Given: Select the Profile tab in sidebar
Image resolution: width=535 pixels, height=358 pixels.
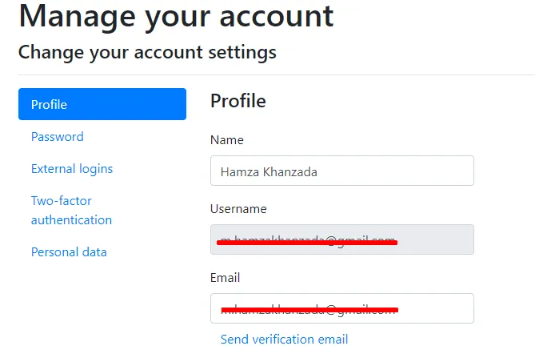Looking at the screenshot, I should click(102, 104).
